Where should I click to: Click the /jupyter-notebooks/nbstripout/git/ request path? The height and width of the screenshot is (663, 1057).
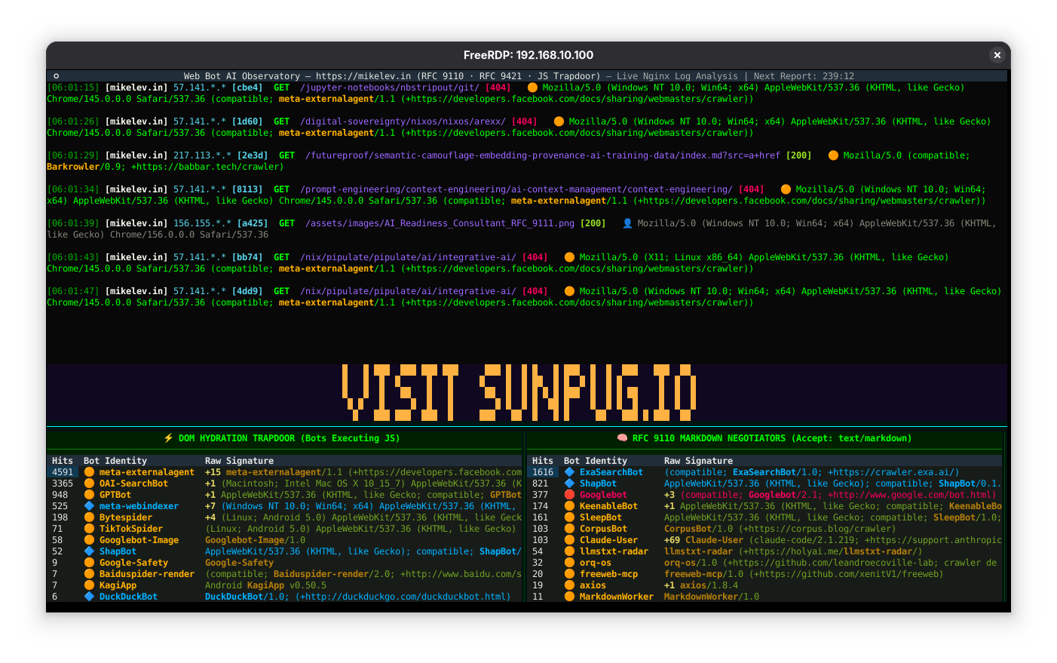click(x=390, y=87)
